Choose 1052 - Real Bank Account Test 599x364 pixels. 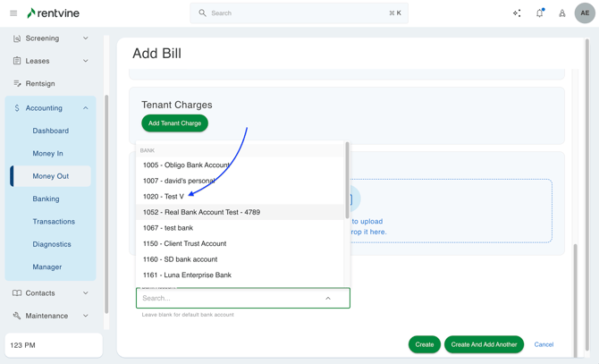[201, 212]
